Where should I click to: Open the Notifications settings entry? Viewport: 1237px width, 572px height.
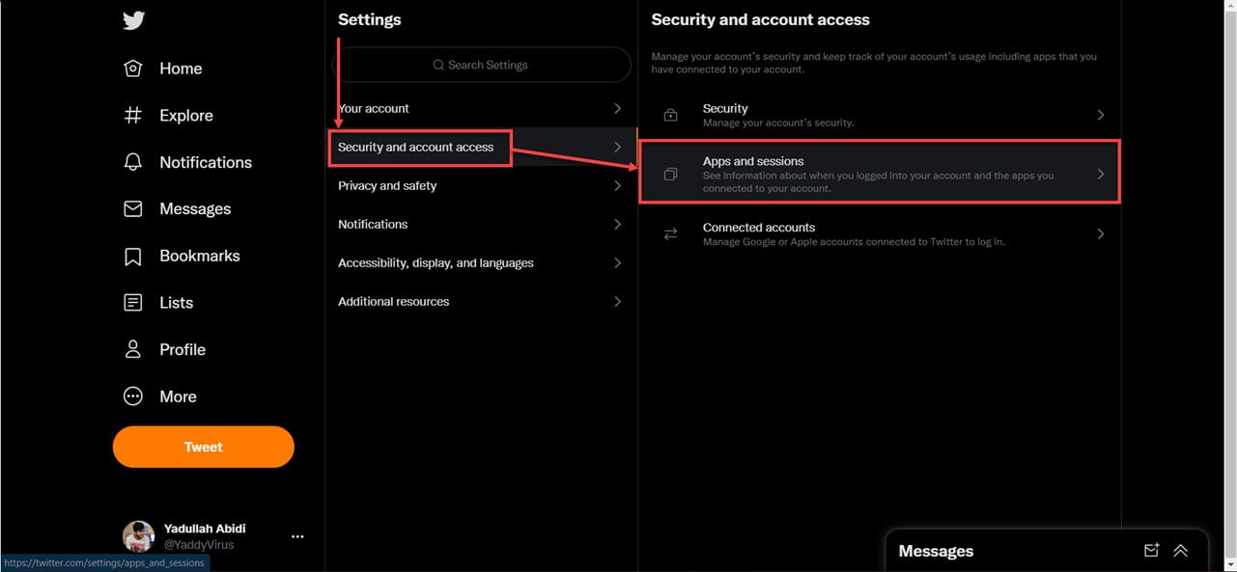pyautogui.click(x=618, y=224)
